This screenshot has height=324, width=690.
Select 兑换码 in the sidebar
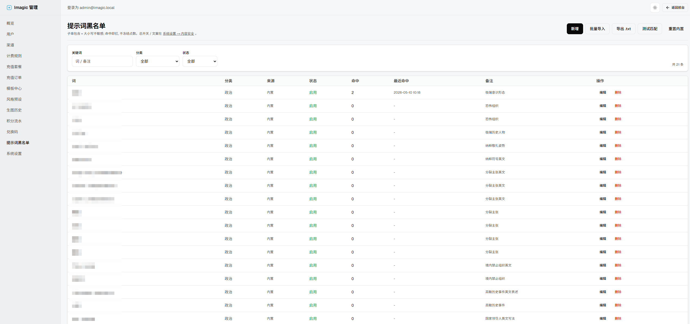click(12, 132)
